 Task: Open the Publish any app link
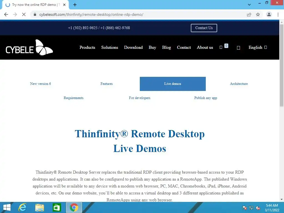pos(206,98)
